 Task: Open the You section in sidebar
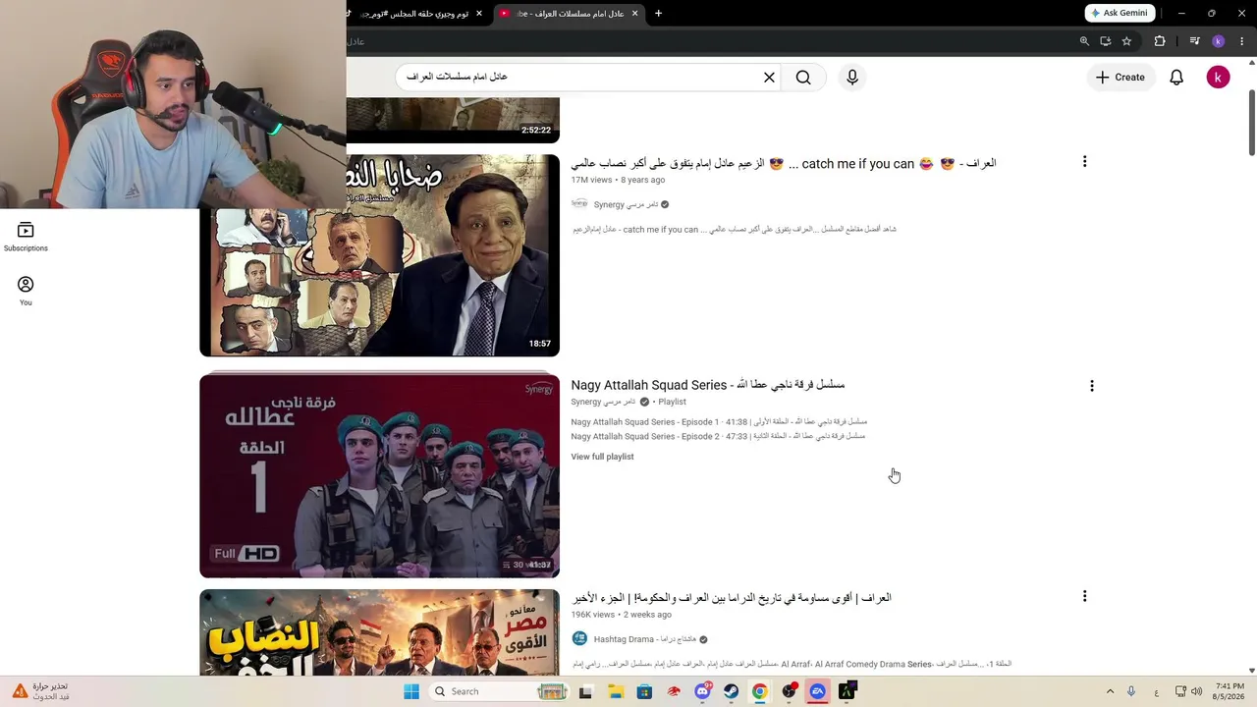pyautogui.click(x=26, y=291)
